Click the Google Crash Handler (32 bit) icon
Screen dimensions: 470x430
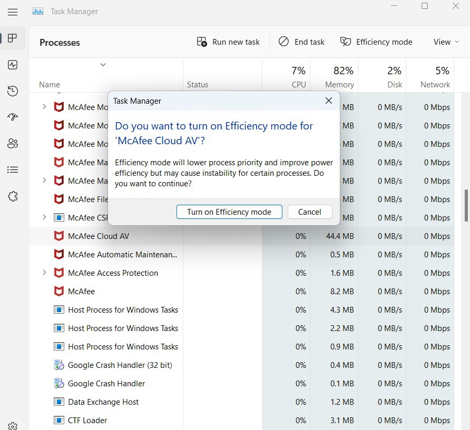point(59,365)
